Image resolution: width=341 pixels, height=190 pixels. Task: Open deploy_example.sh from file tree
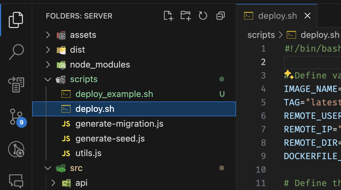pyautogui.click(x=114, y=94)
